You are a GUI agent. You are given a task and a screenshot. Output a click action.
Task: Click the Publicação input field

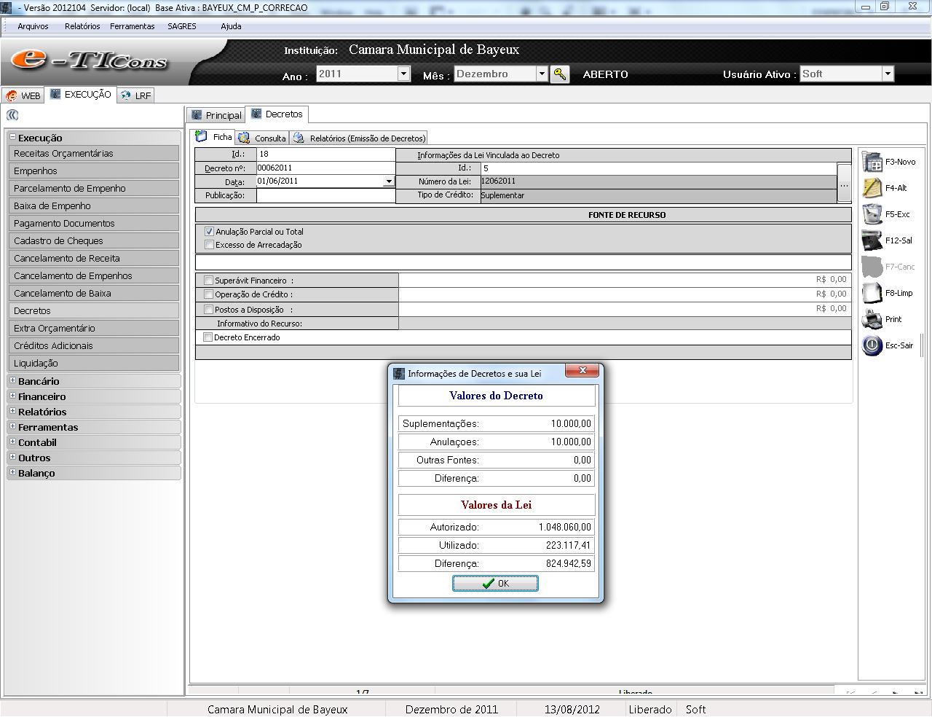tap(325, 195)
